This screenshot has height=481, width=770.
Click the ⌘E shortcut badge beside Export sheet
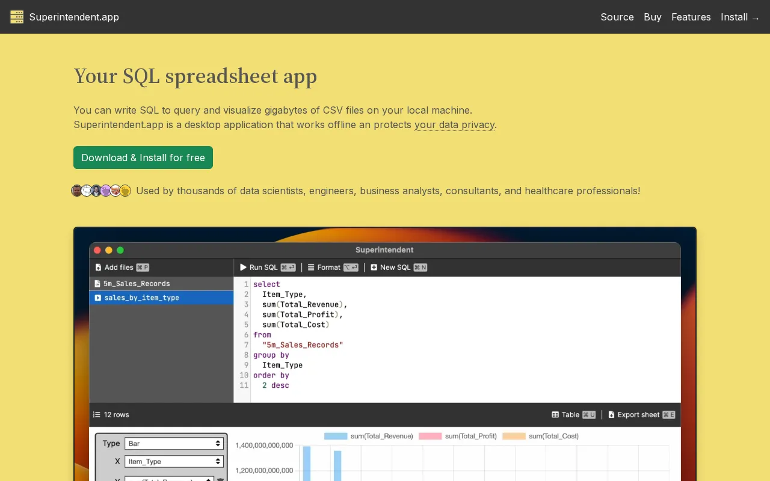pos(669,415)
